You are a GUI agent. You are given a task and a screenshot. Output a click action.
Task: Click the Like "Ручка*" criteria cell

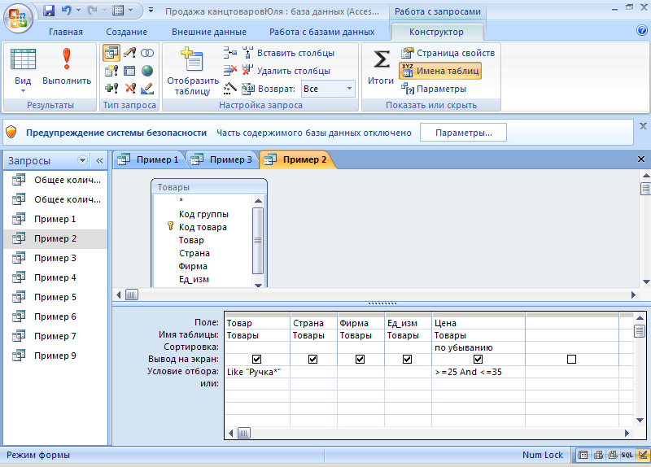[257, 372]
